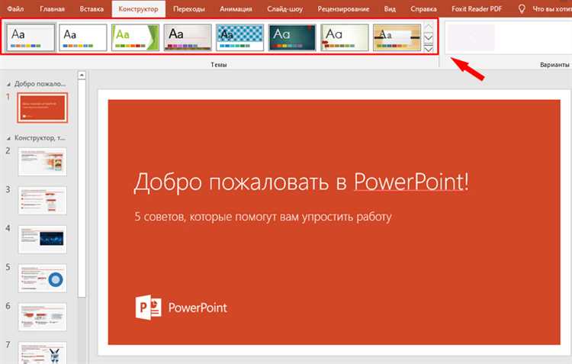
Task: Select the Конструктор ribbon tab
Action: 138,8
